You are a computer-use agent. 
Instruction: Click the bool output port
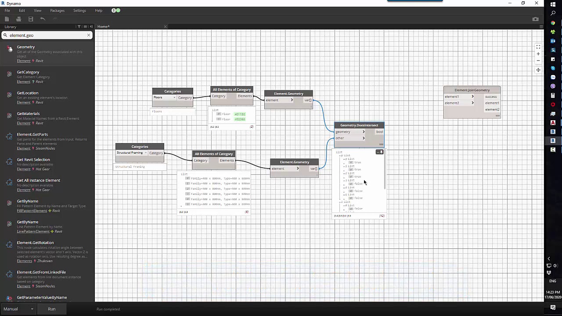(x=379, y=132)
